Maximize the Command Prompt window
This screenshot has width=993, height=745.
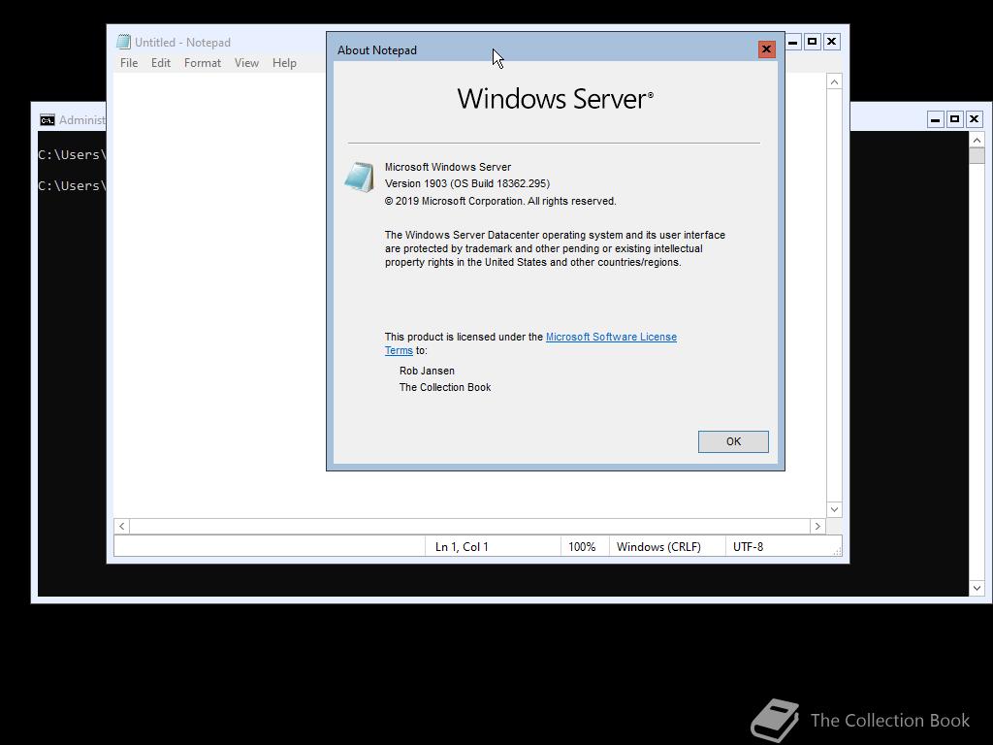(955, 119)
